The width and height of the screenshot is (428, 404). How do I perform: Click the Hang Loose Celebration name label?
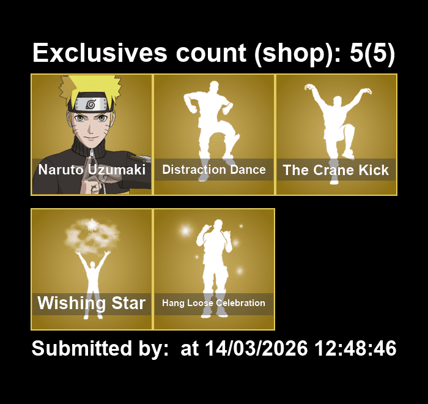(x=214, y=303)
